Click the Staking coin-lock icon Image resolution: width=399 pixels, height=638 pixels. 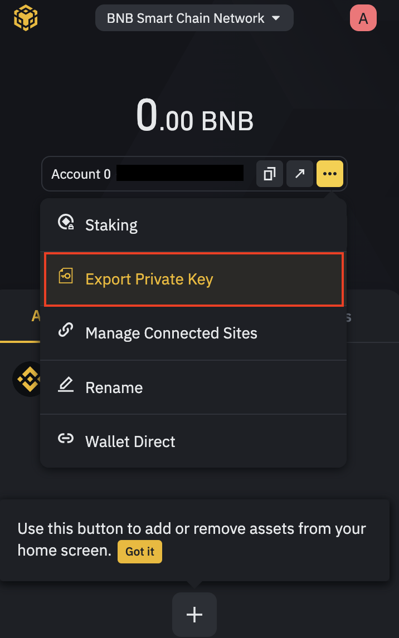tap(66, 223)
